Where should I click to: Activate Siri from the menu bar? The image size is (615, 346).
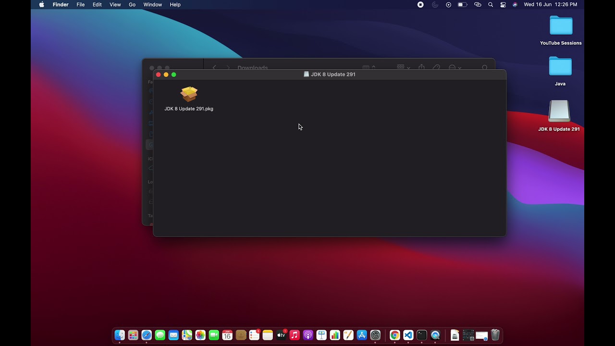tap(515, 4)
